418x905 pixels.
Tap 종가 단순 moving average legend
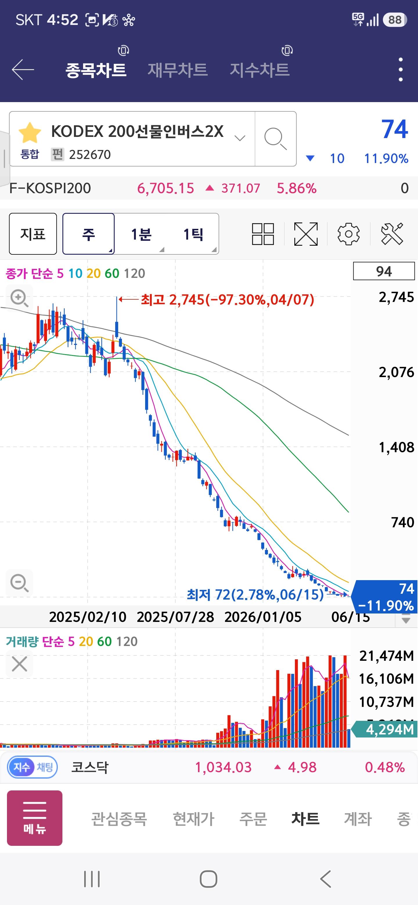tap(75, 273)
